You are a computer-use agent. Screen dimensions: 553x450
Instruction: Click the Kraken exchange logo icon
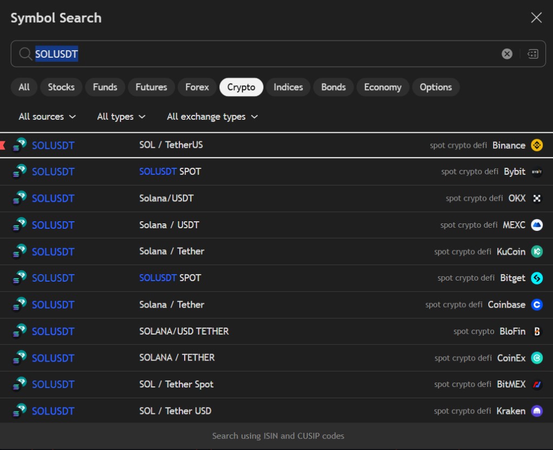[x=537, y=411]
